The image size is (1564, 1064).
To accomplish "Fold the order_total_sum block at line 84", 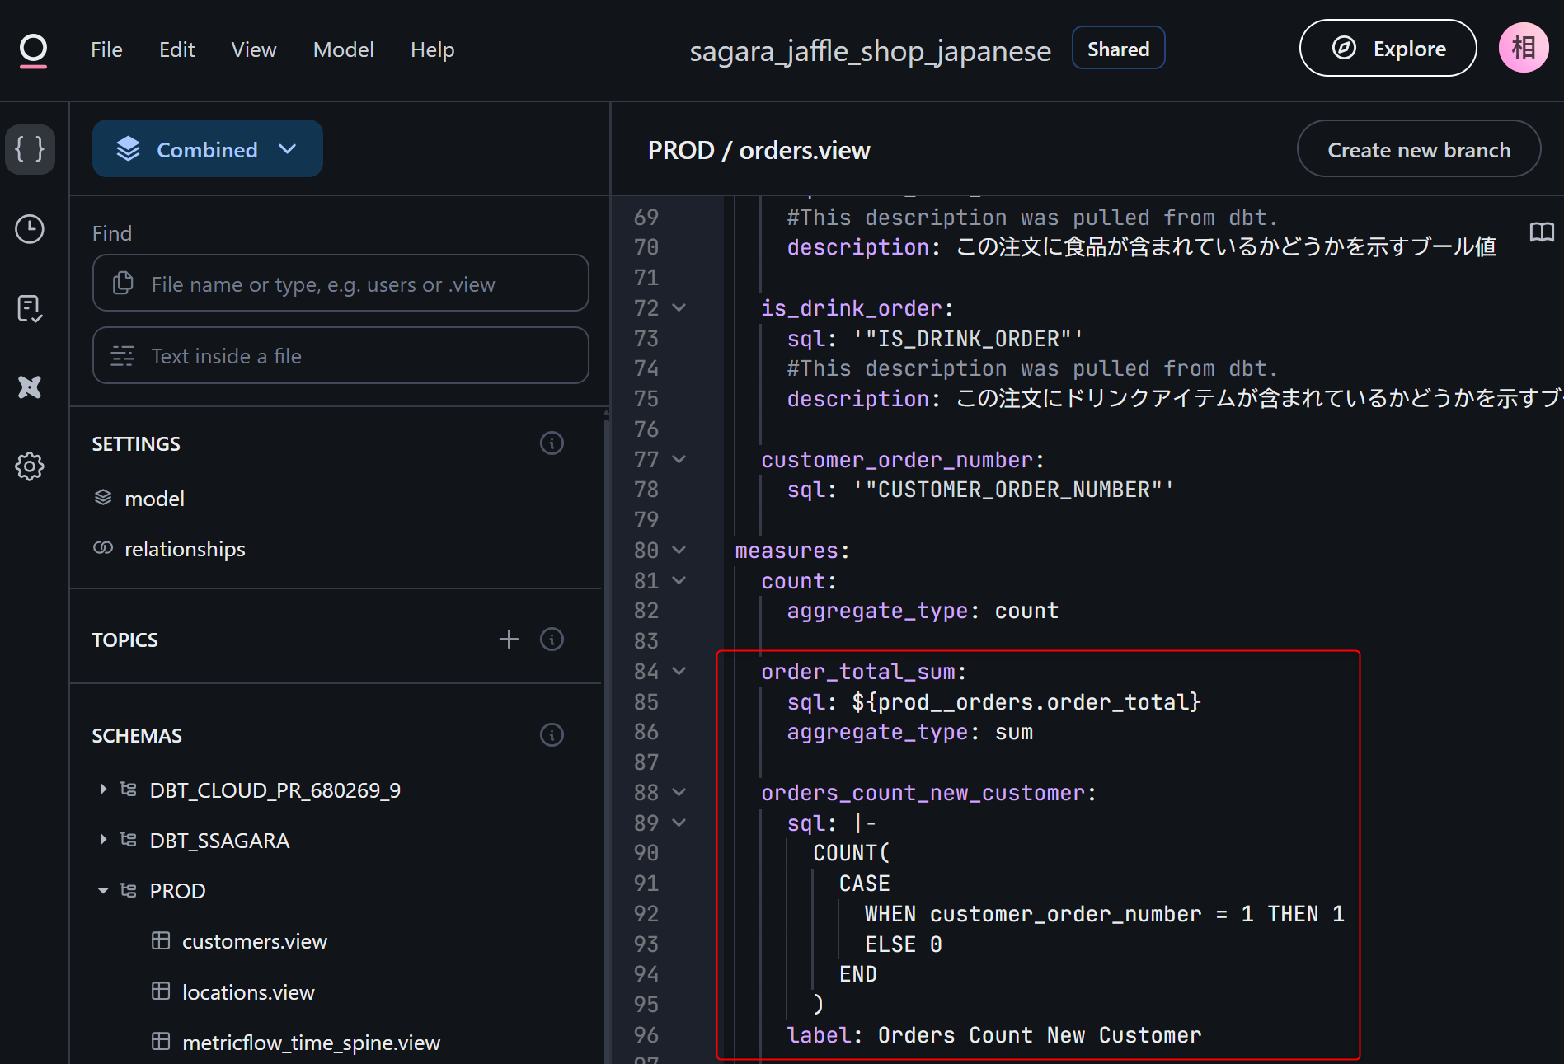I will [679, 671].
